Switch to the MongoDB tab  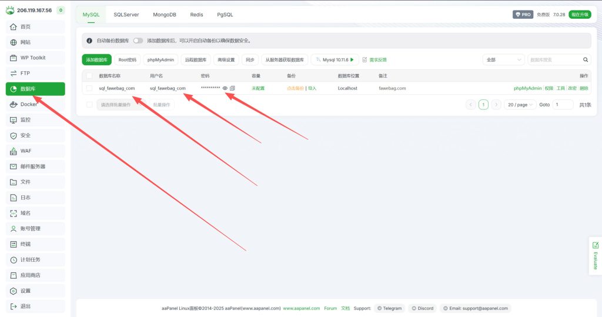click(165, 15)
